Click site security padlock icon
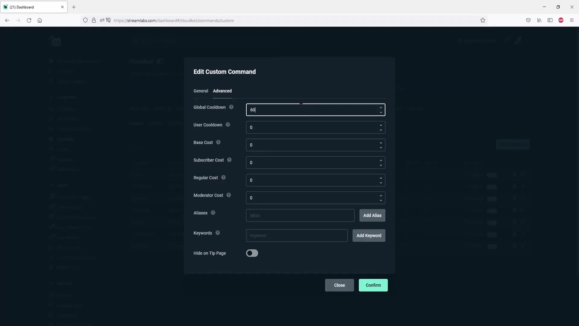 click(x=94, y=20)
